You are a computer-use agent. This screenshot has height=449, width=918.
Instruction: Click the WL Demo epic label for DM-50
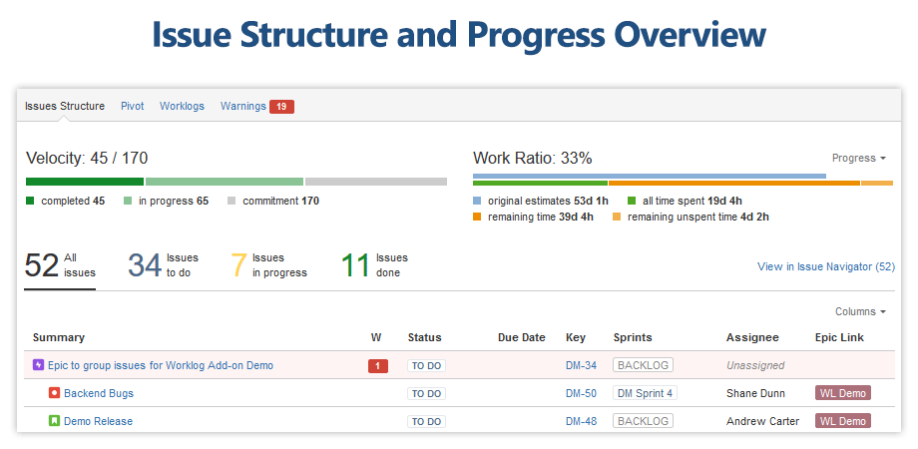click(842, 393)
